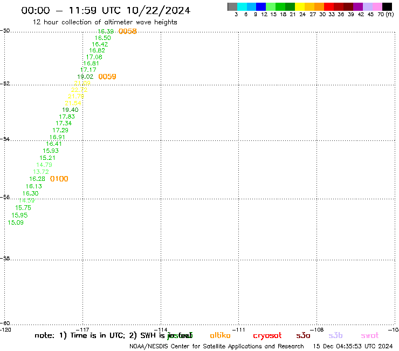Pick the purple swatch in the color scale
The height and width of the screenshot is (351, 399).
point(358,6)
